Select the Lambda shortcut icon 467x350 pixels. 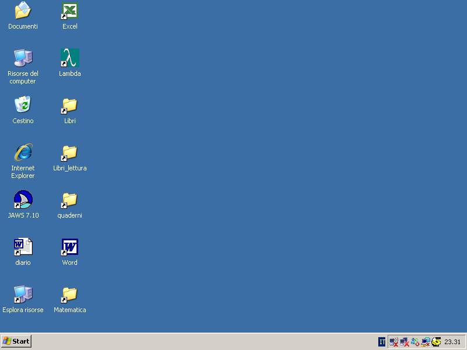click(x=69, y=58)
